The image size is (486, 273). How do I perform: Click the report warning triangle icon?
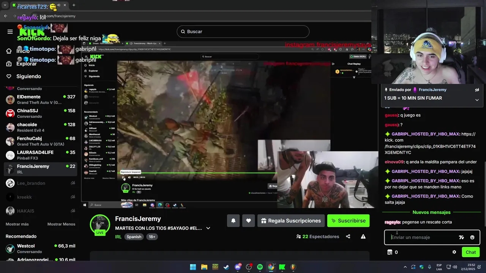click(363, 237)
